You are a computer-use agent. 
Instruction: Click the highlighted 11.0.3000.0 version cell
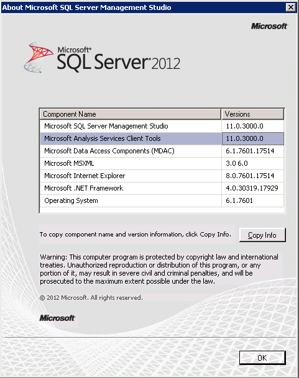pos(252,138)
